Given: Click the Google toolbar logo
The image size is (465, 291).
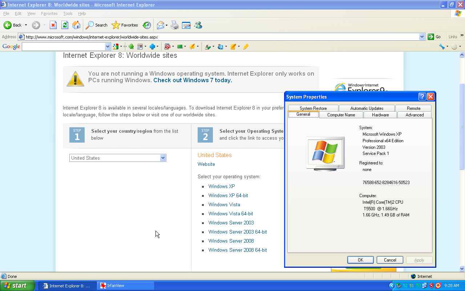Looking at the screenshot, I should tap(11, 47).
